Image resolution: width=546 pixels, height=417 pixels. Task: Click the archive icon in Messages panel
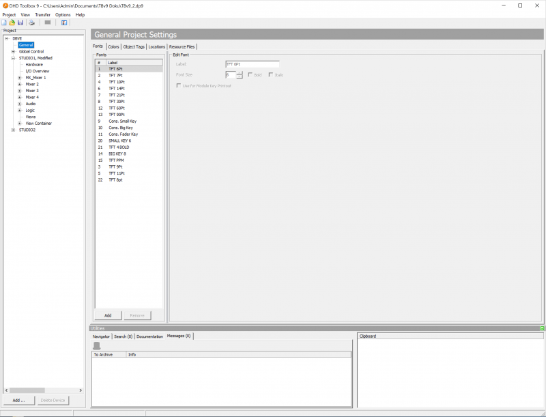96,345
